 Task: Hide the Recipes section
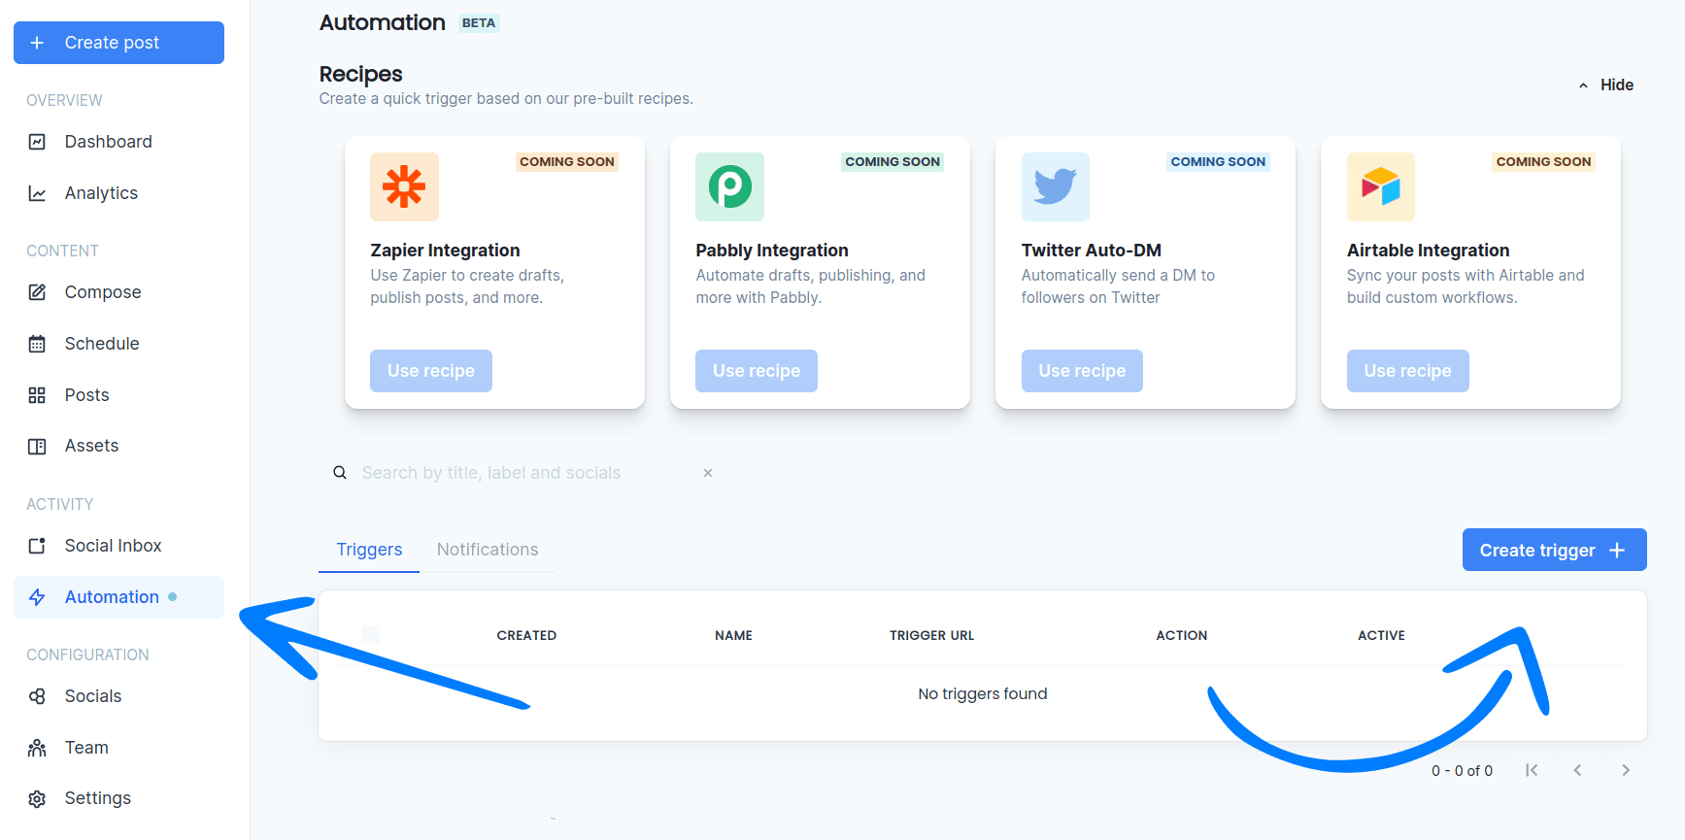[x=1605, y=85]
